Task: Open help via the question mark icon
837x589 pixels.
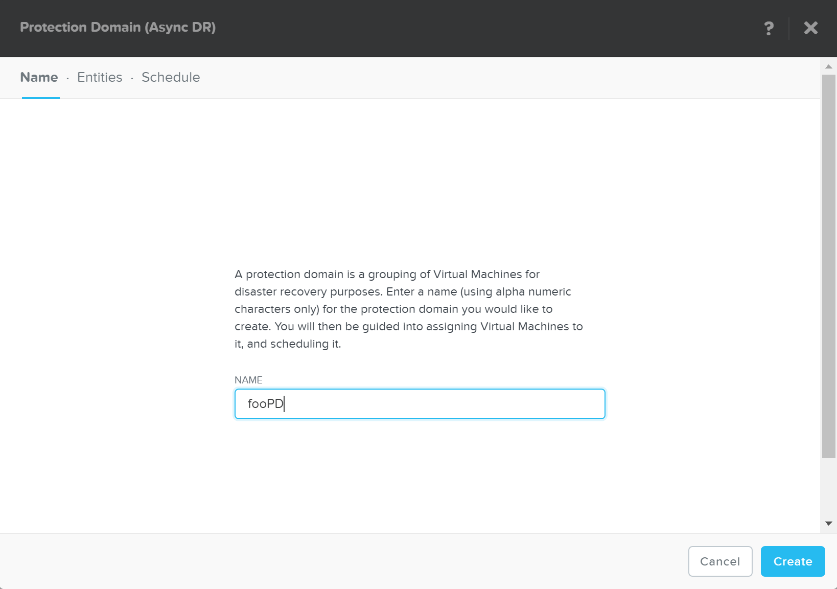Action: click(x=769, y=28)
